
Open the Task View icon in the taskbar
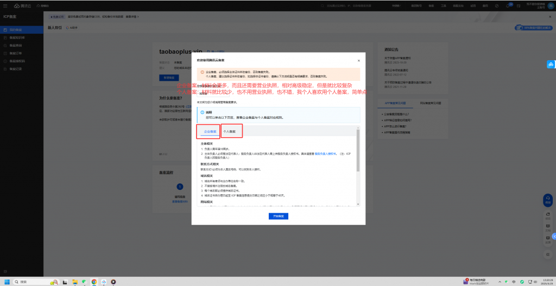[65, 282]
